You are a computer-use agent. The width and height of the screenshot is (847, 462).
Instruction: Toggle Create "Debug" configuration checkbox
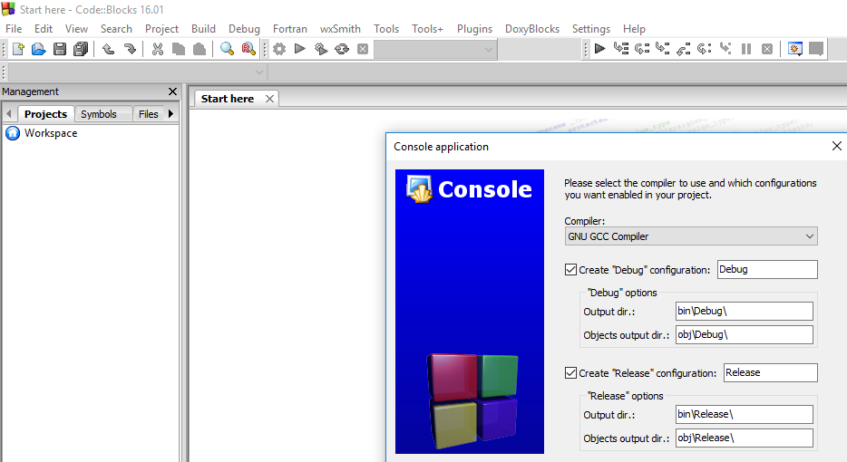(570, 269)
